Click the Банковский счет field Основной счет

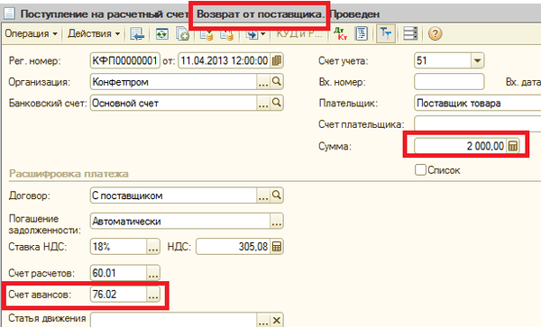pos(174,103)
